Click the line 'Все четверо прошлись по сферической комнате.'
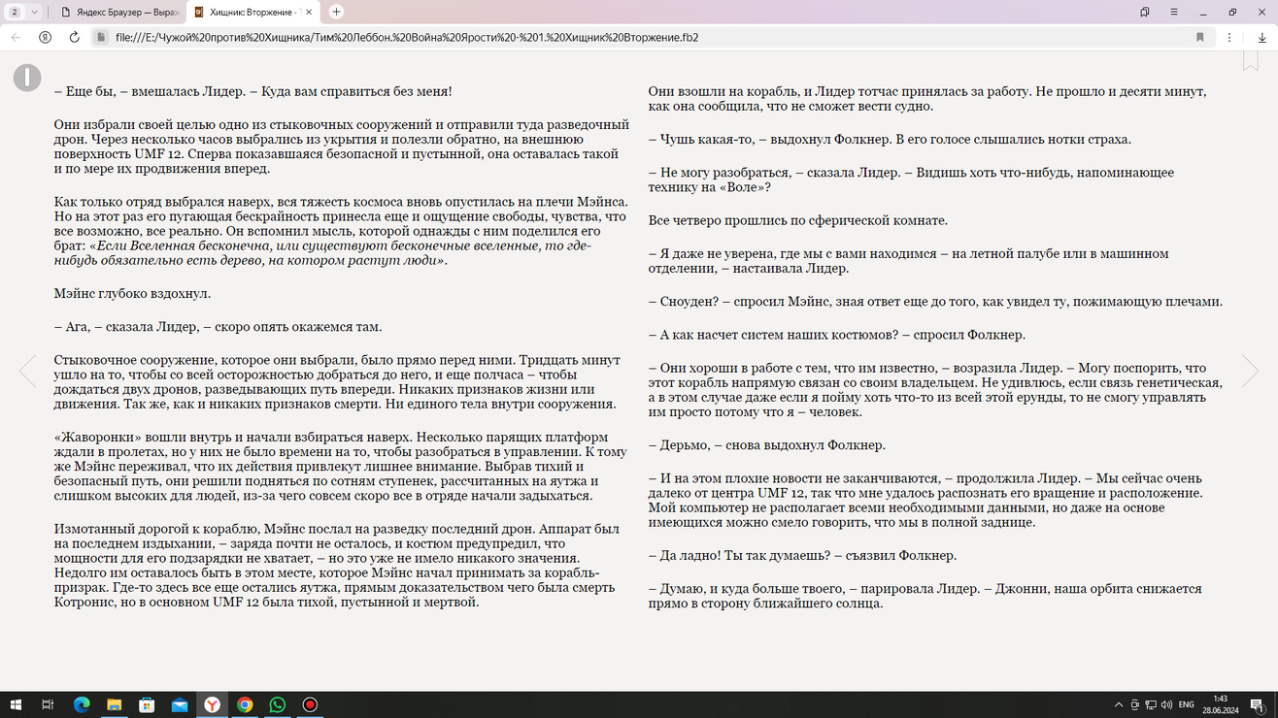The image size is (1278, 718). (x=798, y=220)
